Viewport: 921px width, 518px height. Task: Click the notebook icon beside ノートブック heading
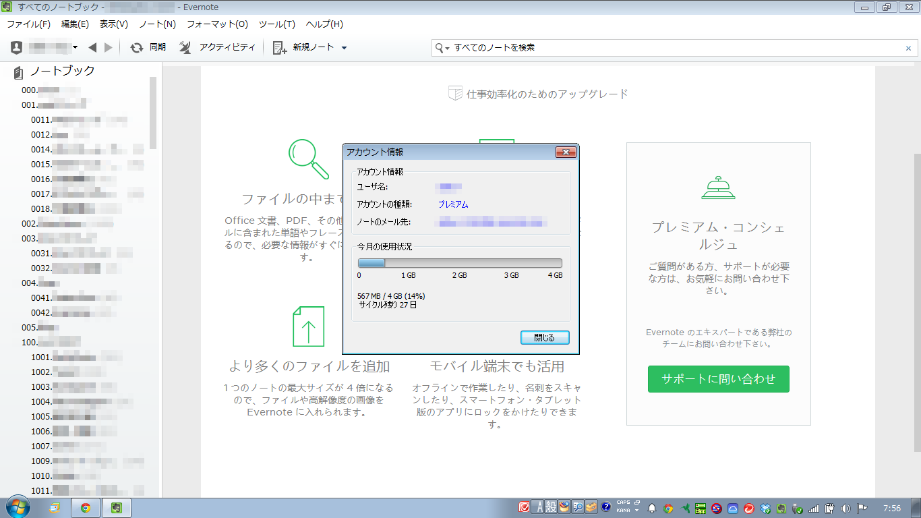[x=18, y=71]
